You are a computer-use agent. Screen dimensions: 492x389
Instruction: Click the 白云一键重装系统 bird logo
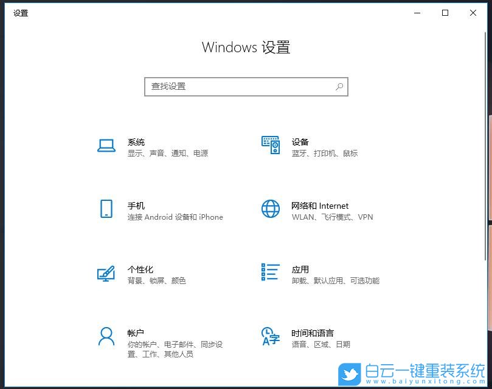click(348, 373)
